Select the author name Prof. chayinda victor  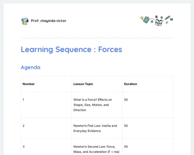pyautogui.click(x=48, y=21)
